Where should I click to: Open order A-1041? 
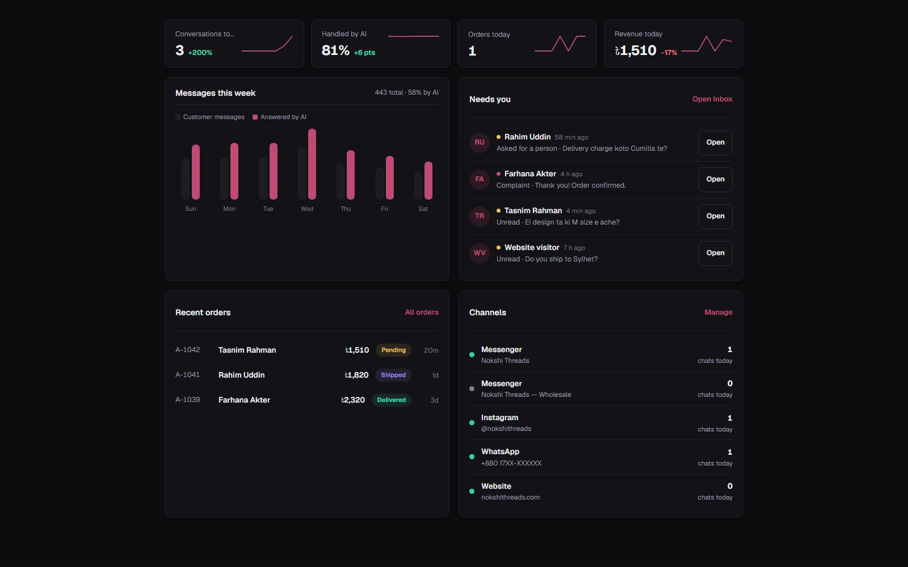(307, 375)
